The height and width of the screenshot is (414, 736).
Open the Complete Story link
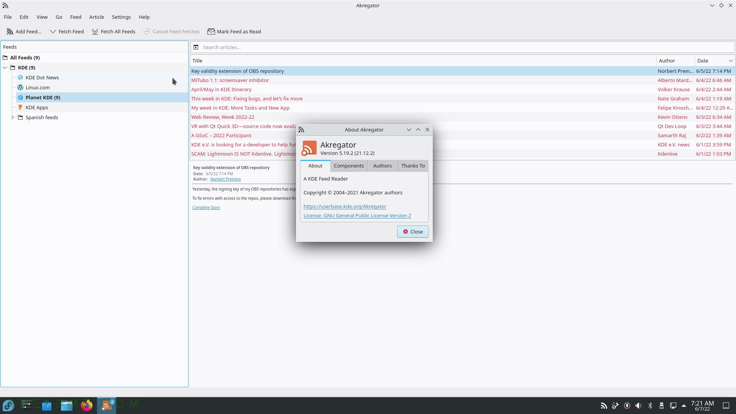pos(206,207)
